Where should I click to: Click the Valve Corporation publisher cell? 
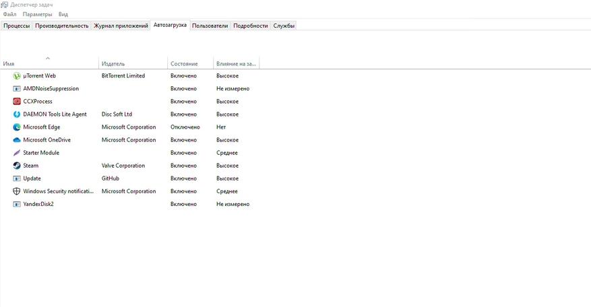tap(123, 166)
